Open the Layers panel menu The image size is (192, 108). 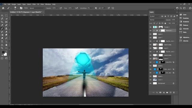pyautogui.click(x=177, y=12)
